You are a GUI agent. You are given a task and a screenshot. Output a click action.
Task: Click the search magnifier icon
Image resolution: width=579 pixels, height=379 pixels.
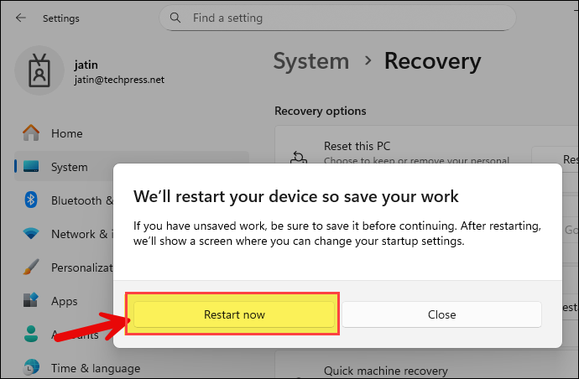[175, 17]
